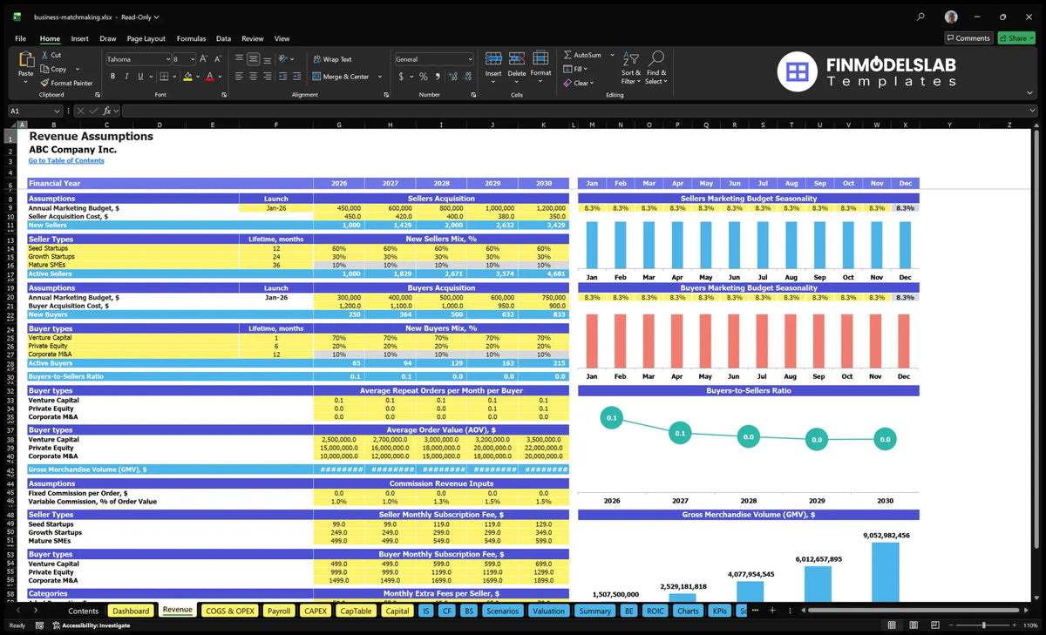Viewport: 1046px width, 635px height.
Task: Switch to the Review ribbon tab
Action: click(x=252, y=38)
